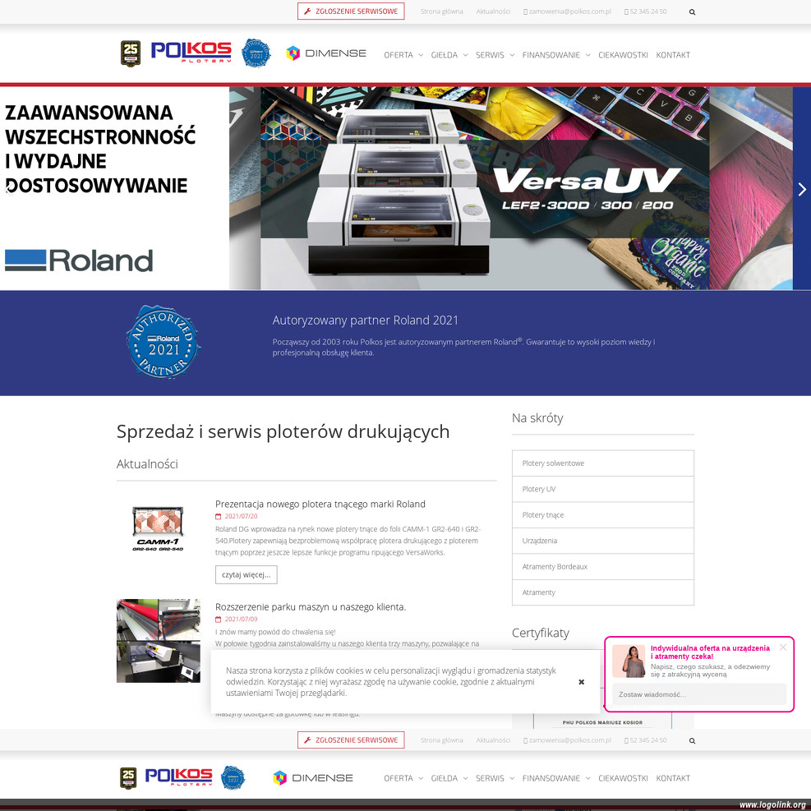Viewport: 811px width, 811px height.
Task: Click the zamowienia@polkos.com.pl email link at the top
Action: (568, 12)
